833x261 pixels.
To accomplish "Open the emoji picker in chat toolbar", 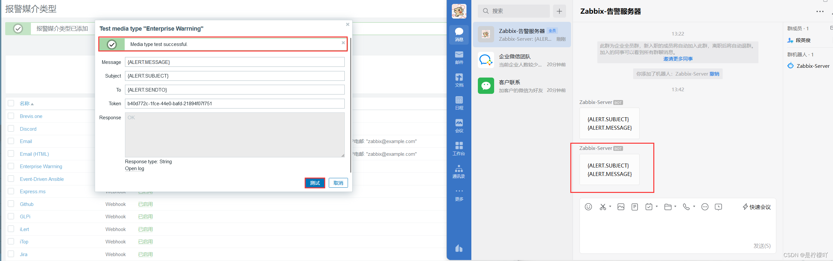I will coord(588,207).
